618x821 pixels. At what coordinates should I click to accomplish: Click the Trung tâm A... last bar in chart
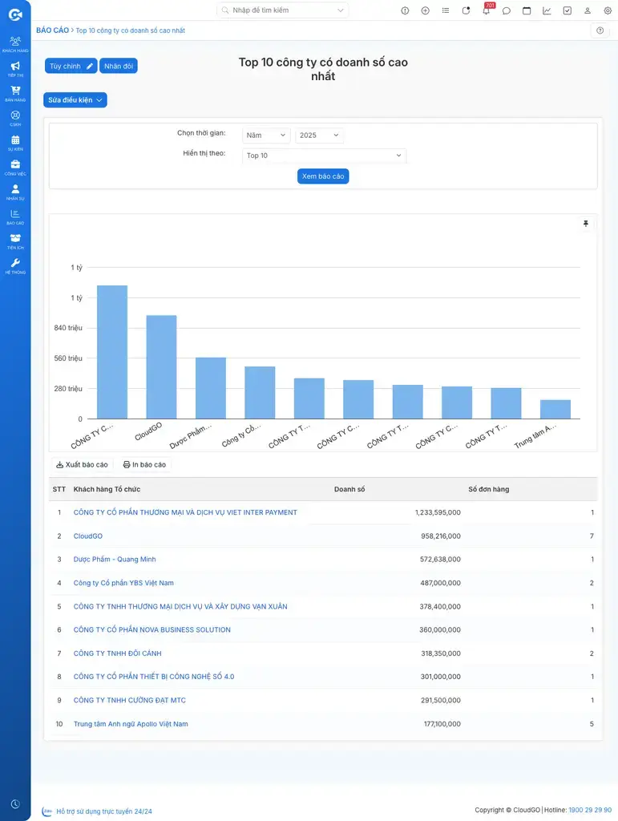point(555,410)
